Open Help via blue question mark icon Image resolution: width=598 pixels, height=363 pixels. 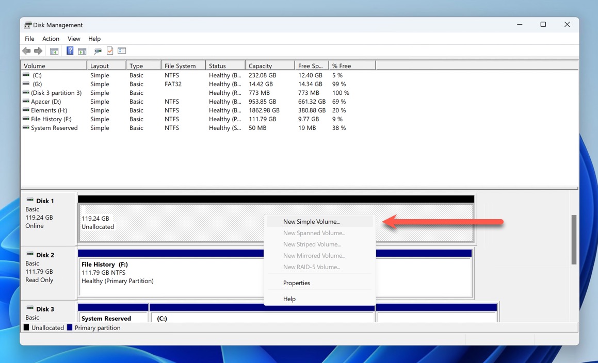coord(70,51)
